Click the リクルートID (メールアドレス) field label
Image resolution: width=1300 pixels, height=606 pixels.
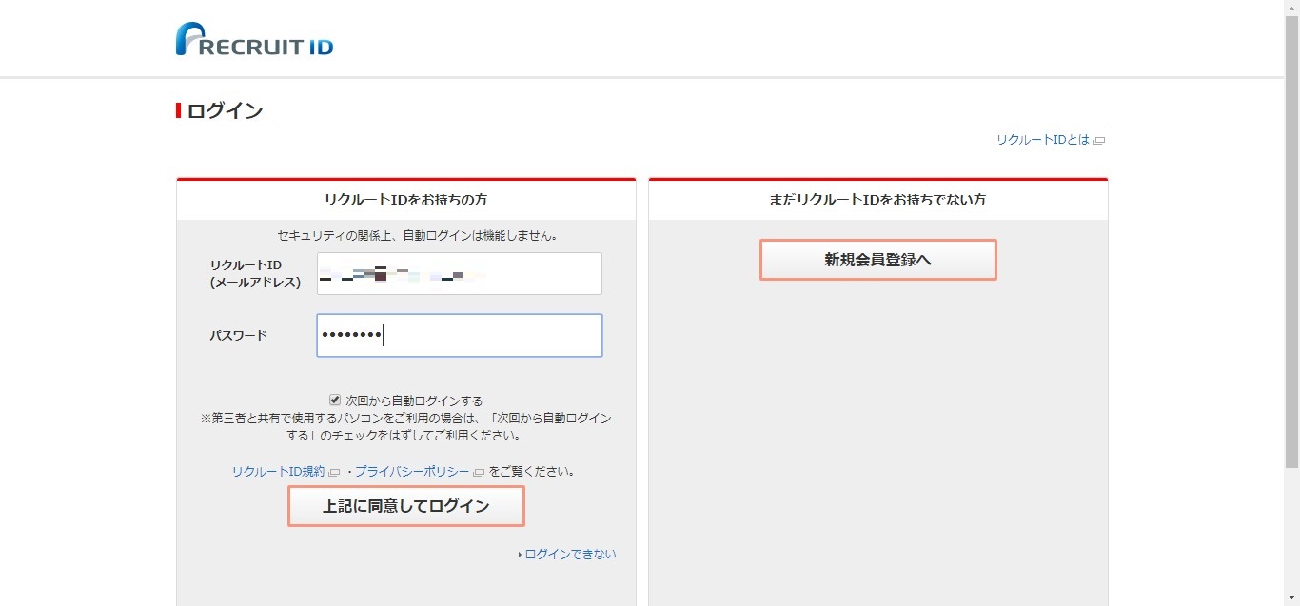point(255,273)
